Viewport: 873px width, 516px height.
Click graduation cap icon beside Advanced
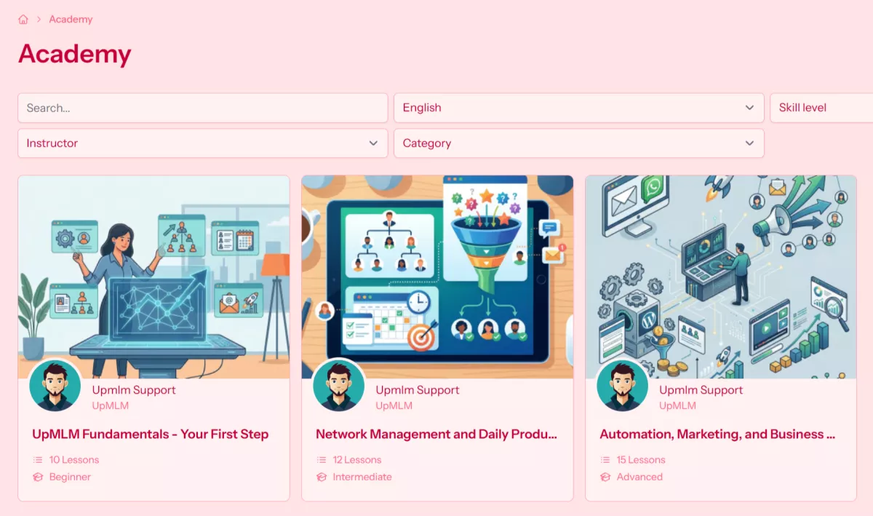tap(605, 477)
